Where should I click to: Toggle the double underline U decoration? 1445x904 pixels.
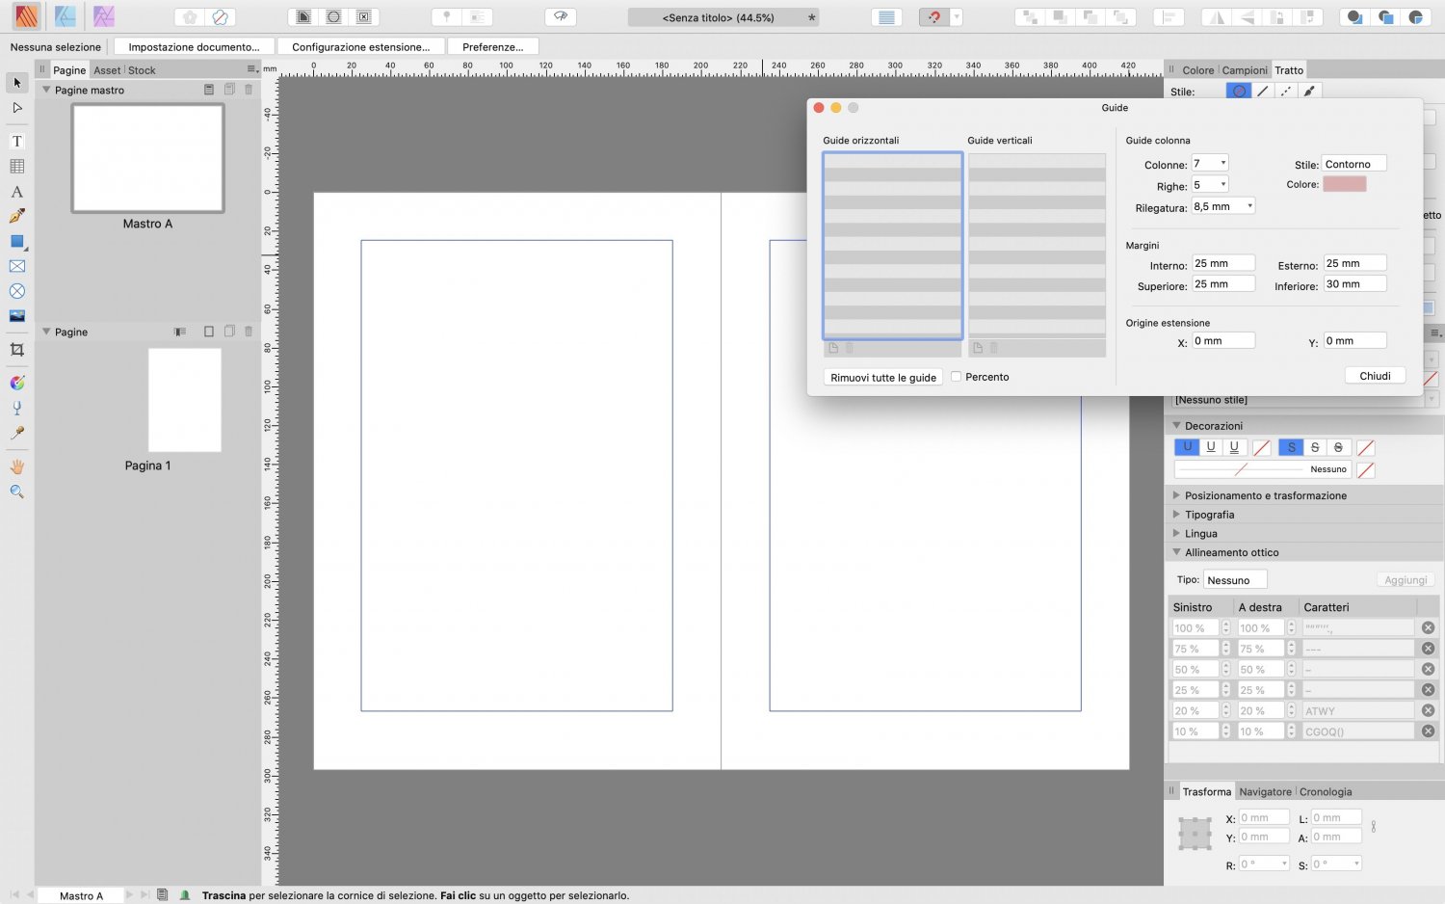pos(1234,447)
